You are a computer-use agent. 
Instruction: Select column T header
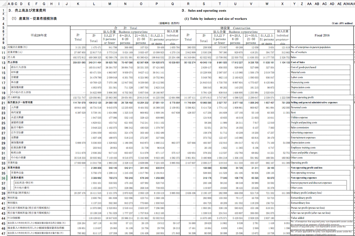coord(219,4)
